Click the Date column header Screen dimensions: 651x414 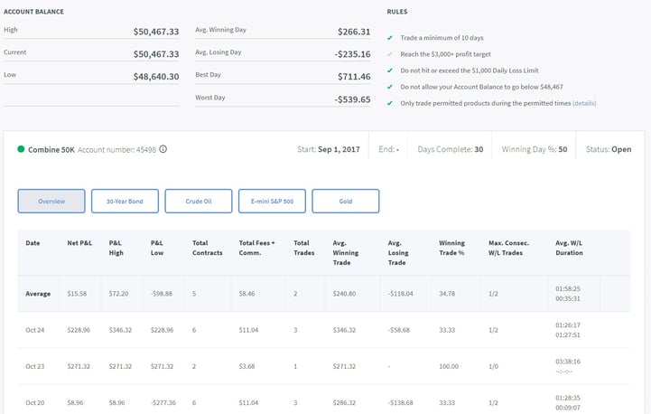(33, 242)
